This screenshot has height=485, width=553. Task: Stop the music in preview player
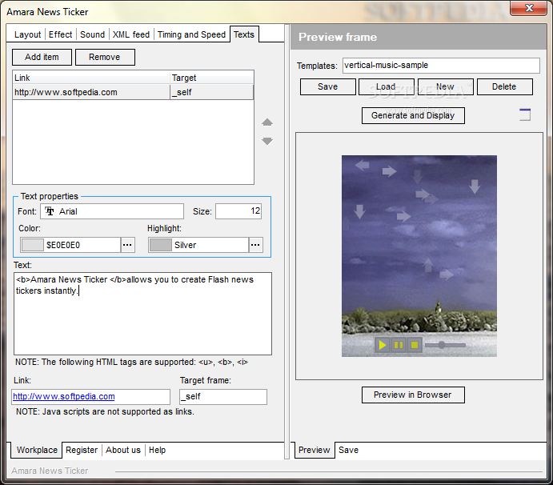tap(415, 345)
